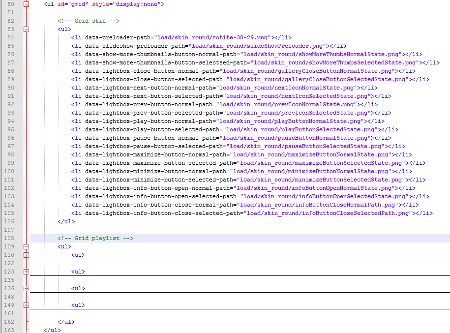Collapse the playlist ul fold at line 109
Screen dimensions: 450x333
[27, 246]
